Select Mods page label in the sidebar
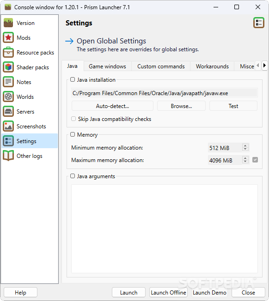This screenshot has height=301, width=269. point(24,38)
